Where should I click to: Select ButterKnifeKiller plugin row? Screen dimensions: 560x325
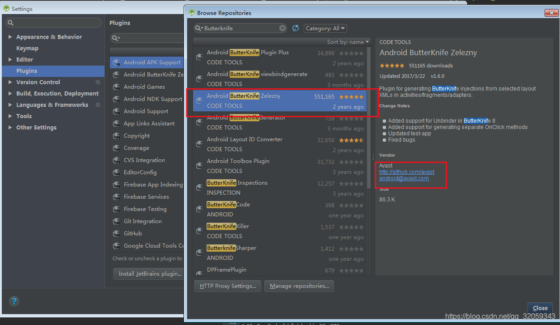[280, 231]
